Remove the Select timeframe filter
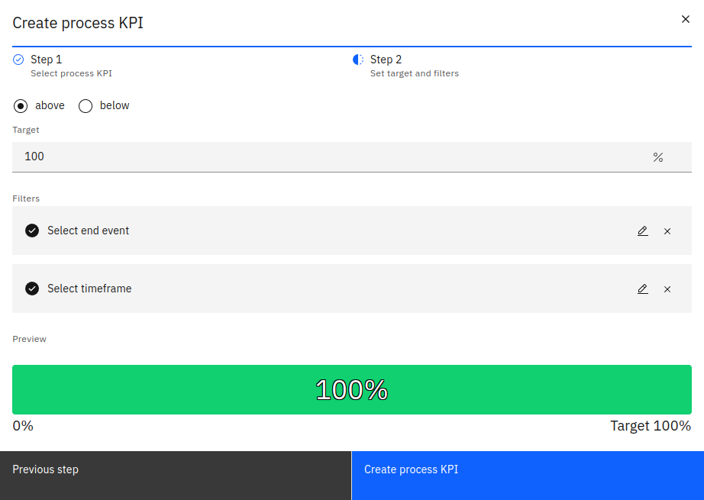Viewport: 704px width, 500px height. coord(667,289)
